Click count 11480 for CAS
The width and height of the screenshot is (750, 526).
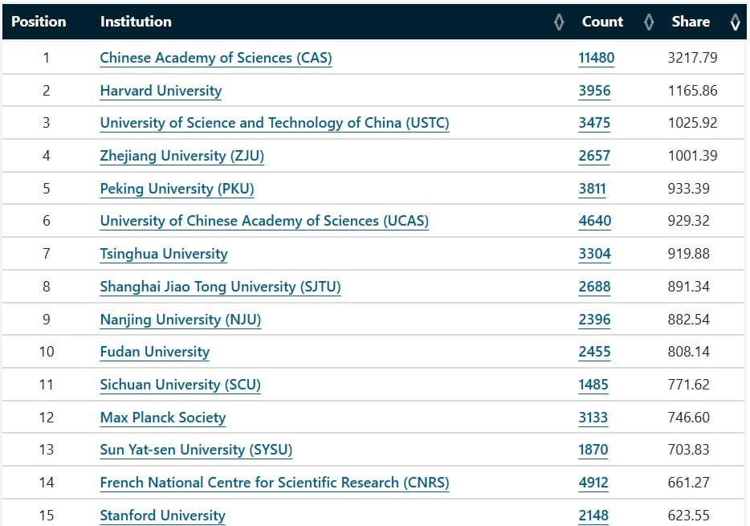pos(596,58)
